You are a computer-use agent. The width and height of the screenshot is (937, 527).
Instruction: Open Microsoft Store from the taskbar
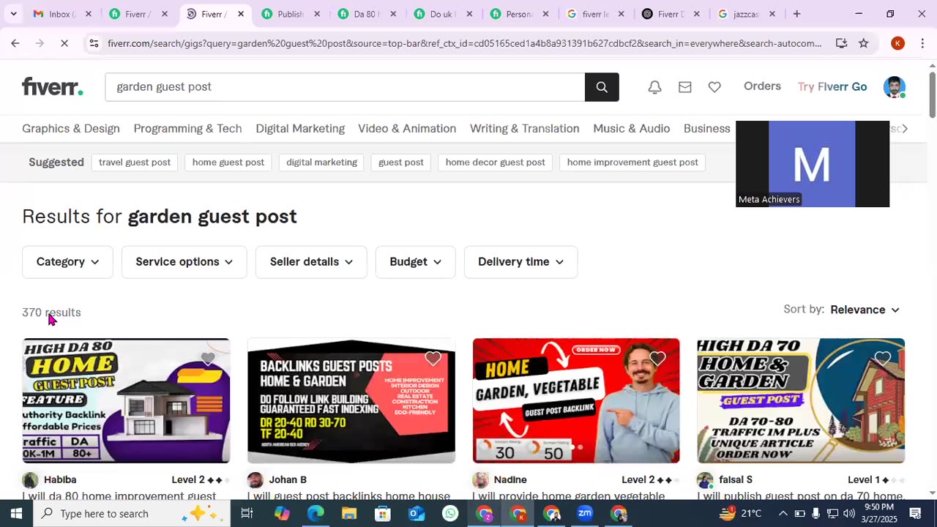coord(383,514)
